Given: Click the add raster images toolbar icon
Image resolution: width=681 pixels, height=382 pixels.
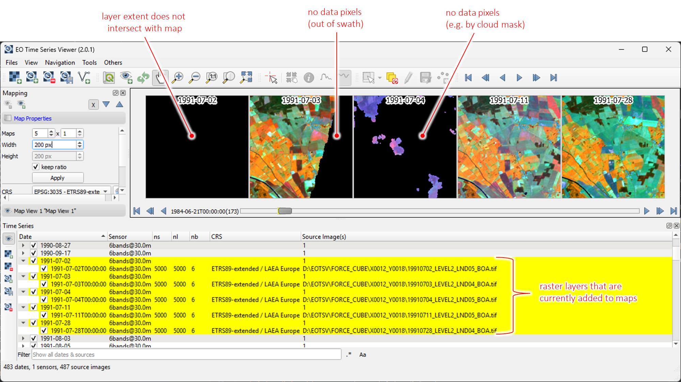Looking at the screenshot, I should [x=15, y=77].
